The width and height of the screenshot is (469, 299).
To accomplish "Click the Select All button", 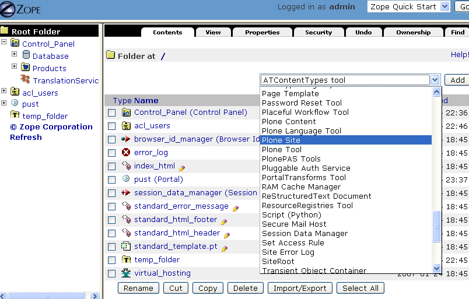I will [360, 289].
